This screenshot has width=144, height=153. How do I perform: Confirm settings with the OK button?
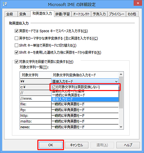pyautogui.click(x=51, y=145)
